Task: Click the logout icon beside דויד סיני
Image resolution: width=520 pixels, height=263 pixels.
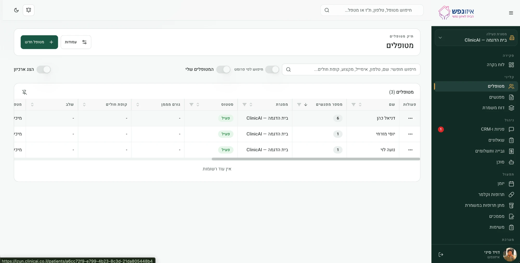Action: point(441,254)
